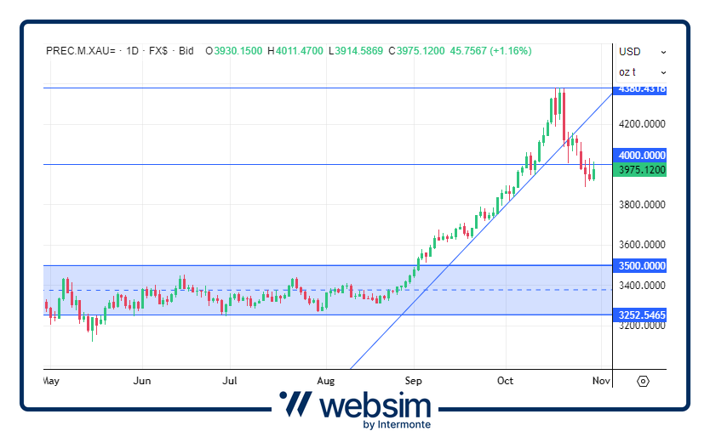Image resolution: width=710 pixels, height=431 pixels.
Task: Open chart settings hexagon icon
Action: [643, 381]
